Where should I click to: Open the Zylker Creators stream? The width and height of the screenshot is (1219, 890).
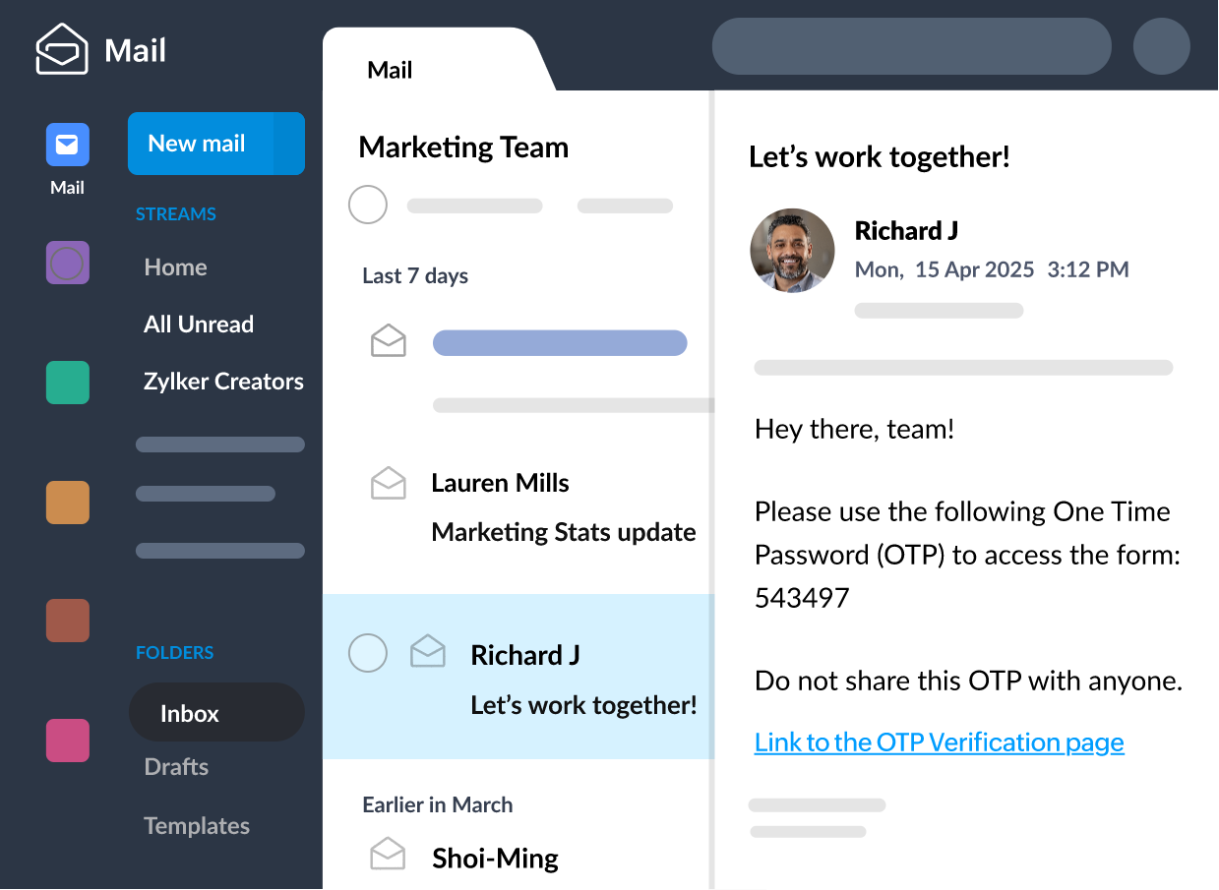223,382
